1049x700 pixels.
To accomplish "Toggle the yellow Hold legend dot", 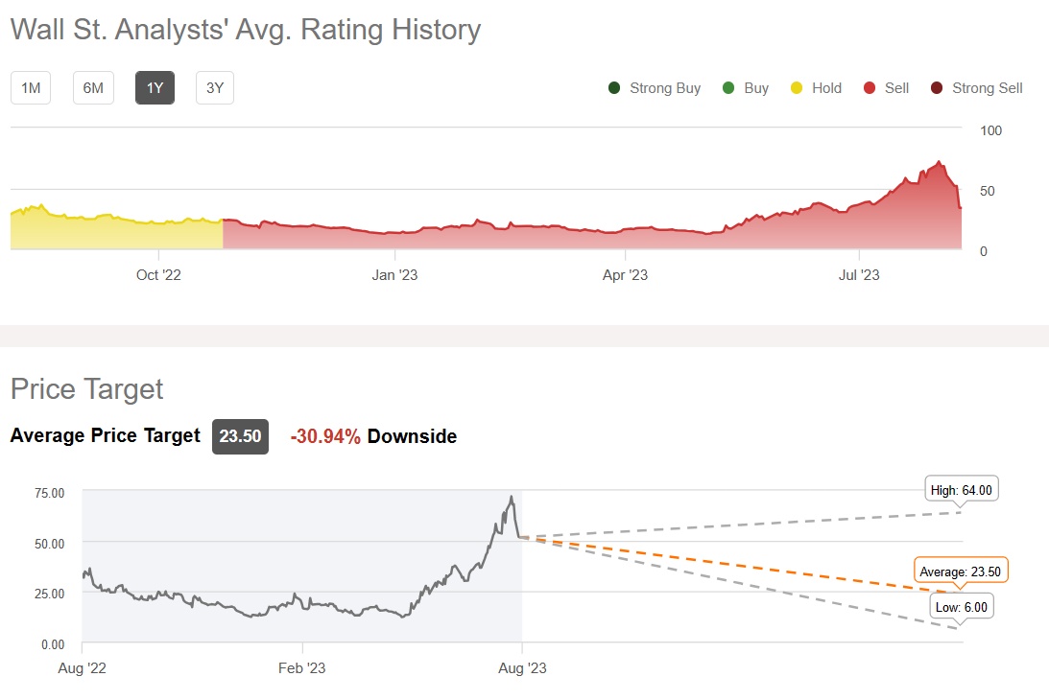I will pyautogui.click(x=796, y=88).
